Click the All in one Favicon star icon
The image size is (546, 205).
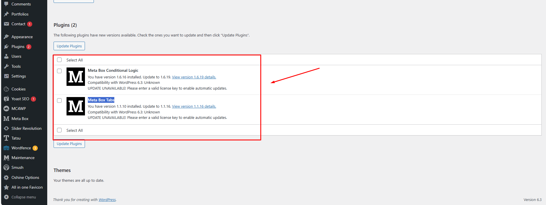click(x=6, y=187)
